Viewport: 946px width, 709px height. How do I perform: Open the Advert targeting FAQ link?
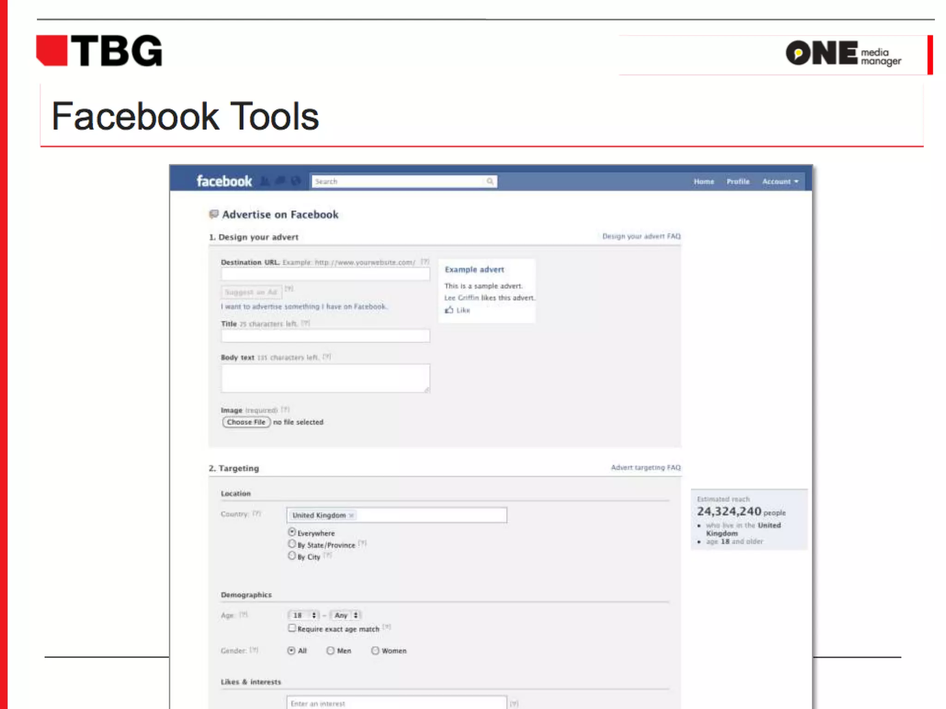pyautogui.click(x=645, y=468)
